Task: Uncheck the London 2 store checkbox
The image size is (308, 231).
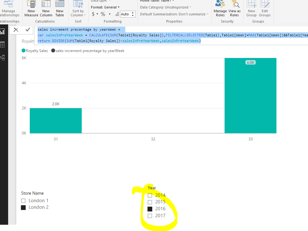Action: click(x=23, y=207)
